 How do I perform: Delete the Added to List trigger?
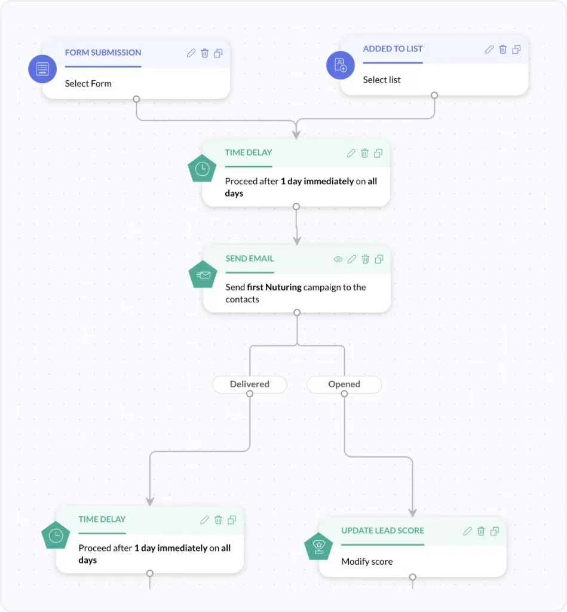pos(502,49)
